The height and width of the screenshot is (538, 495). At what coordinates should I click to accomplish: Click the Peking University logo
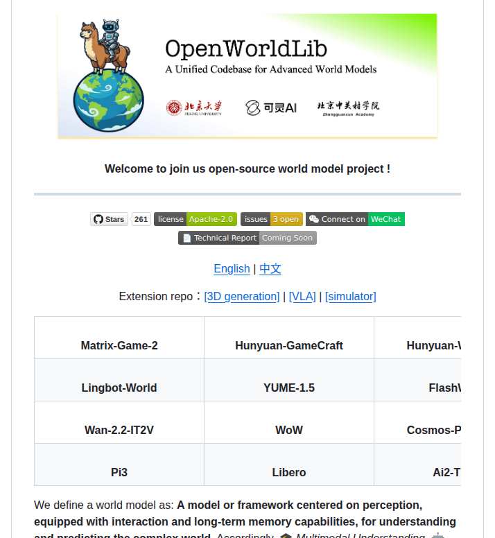[x=194, y=107]
